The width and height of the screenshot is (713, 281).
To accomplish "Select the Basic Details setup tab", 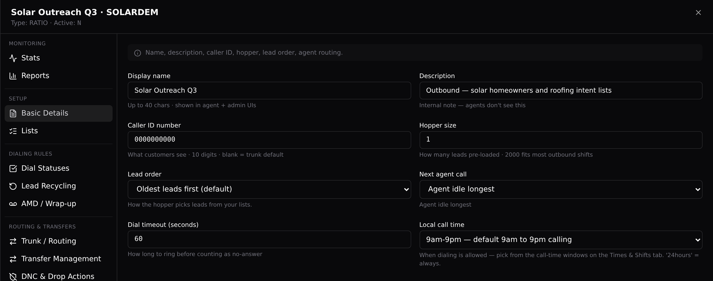I will click(x=58, y=113).
